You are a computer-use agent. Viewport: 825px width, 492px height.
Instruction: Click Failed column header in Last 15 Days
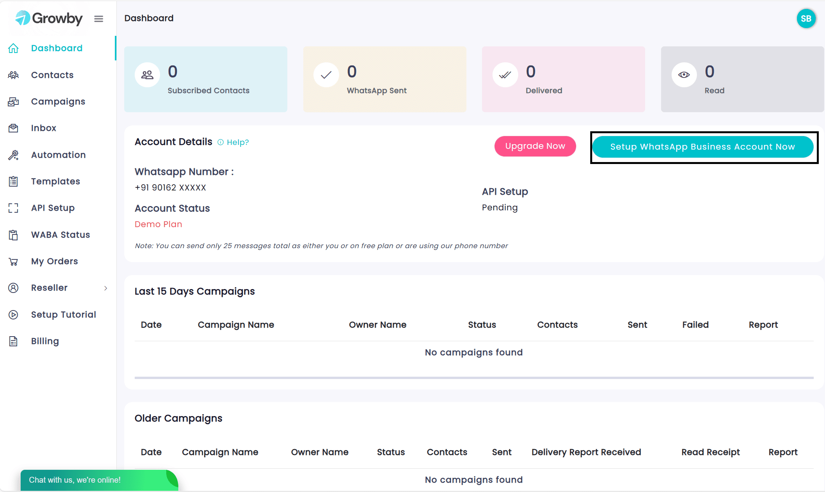pos(695,325)
